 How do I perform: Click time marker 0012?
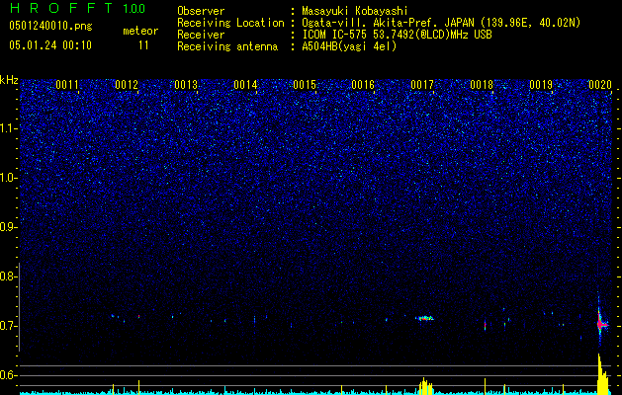pos(127,85)
